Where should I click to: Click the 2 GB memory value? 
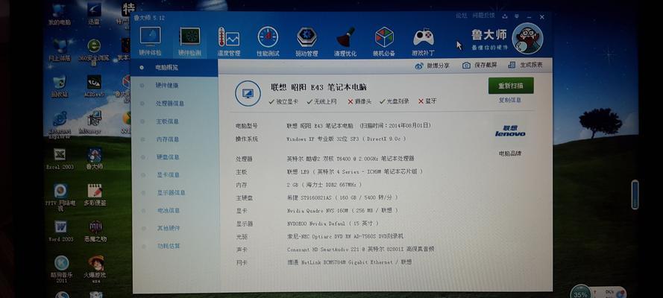(x=324, y=185)
